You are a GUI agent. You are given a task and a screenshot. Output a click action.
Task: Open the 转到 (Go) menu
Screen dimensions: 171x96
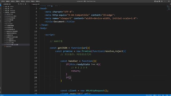click(x=23, y=1)
